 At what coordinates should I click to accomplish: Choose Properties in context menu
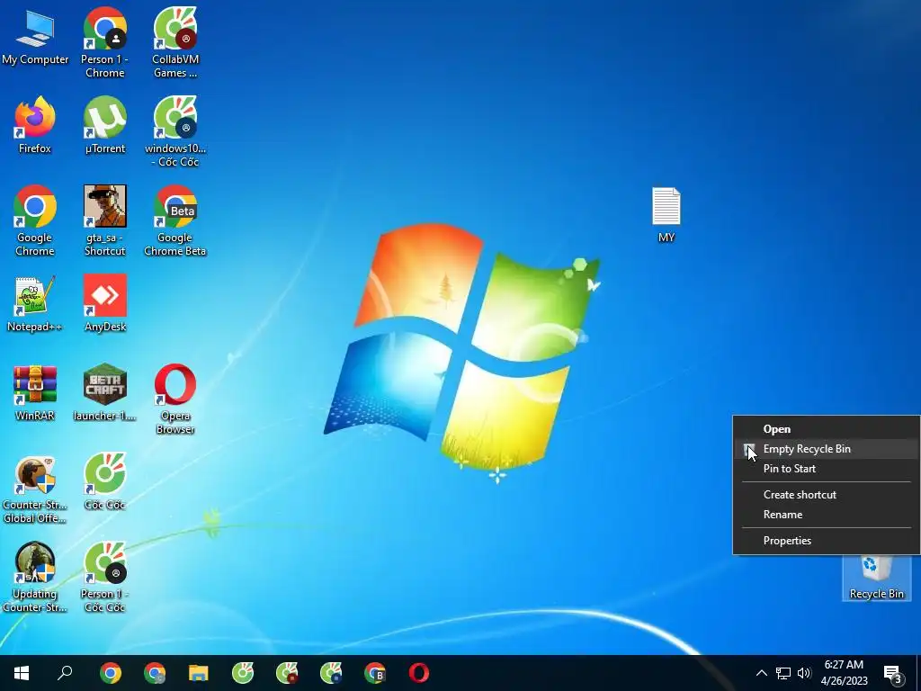pos(826,541)
